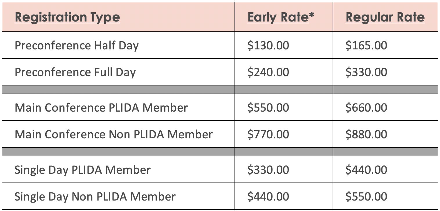Screen dimensions: 440x211
Task: Select the $880.00 regular non-member rate
Action: coord(366,134)
